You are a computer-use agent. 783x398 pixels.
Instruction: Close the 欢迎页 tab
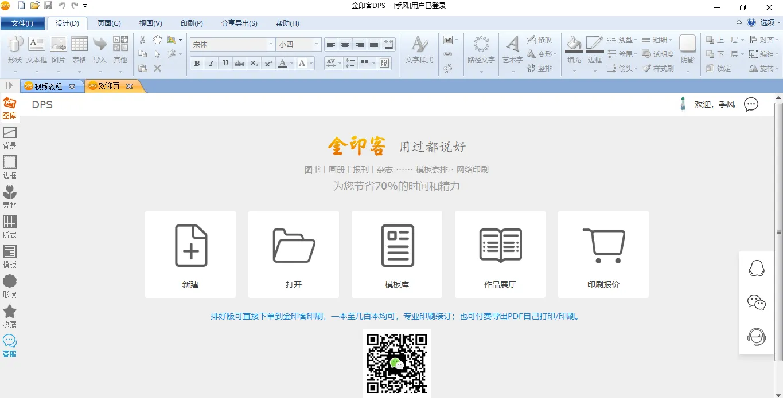pos(130,86)
